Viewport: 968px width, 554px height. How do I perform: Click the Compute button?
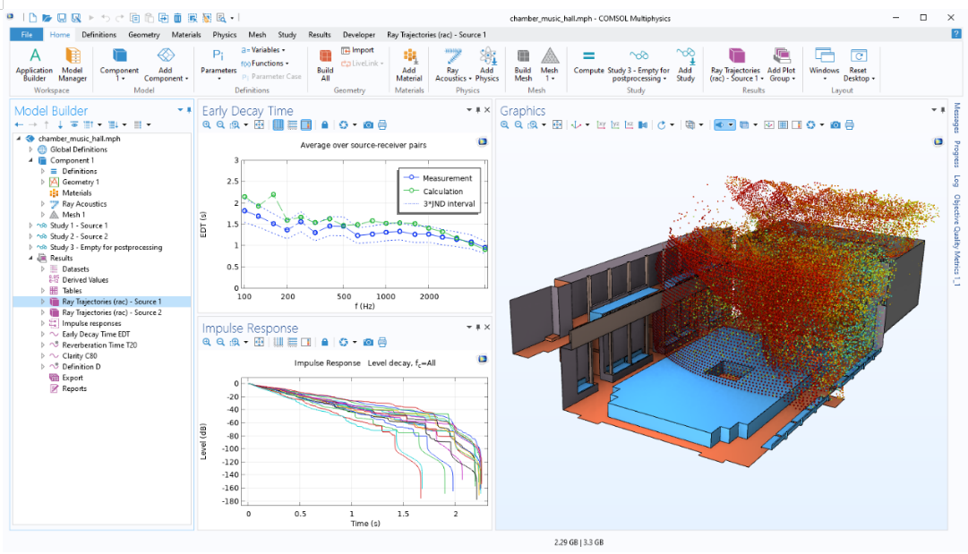tap(589, 63)
